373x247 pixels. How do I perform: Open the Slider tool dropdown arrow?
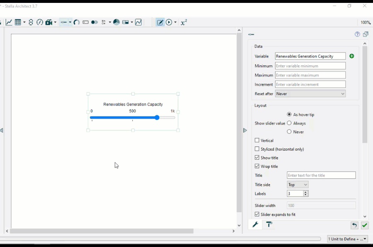[x=70, y=22]
